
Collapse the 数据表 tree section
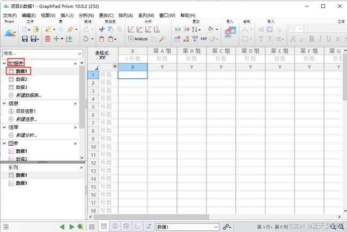(4, 63)
